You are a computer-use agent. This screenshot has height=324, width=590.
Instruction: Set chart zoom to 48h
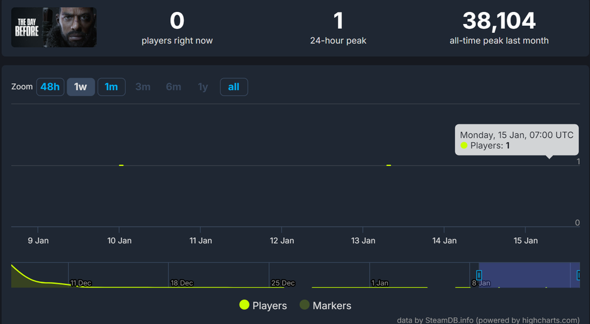[50, 87]
